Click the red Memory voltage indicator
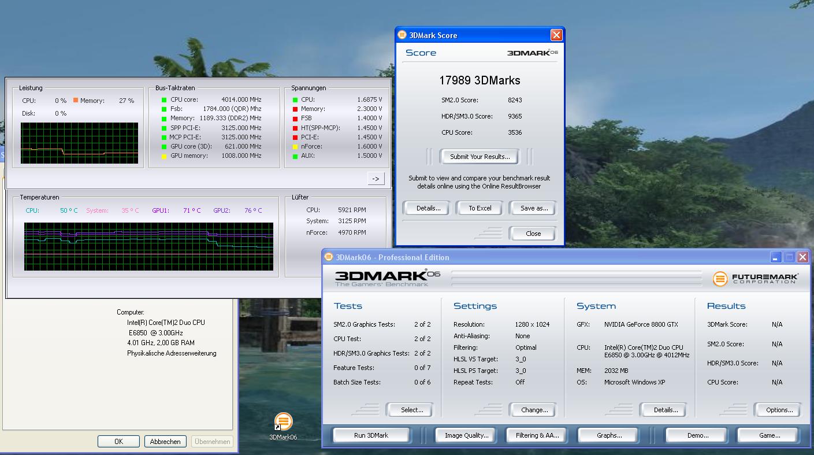Image resolution: width=814 pixels, height=455 pixels. pos(295,109)
